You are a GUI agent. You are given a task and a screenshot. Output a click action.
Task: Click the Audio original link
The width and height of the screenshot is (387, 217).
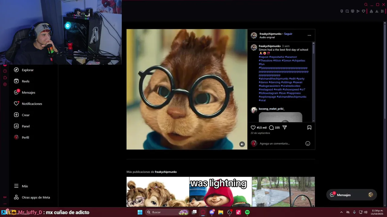coord(267,37)
